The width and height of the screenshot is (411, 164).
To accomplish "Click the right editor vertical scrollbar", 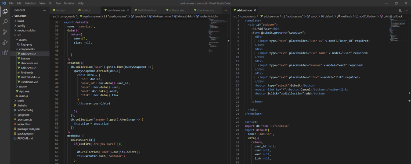I will (x=409, y=91).
